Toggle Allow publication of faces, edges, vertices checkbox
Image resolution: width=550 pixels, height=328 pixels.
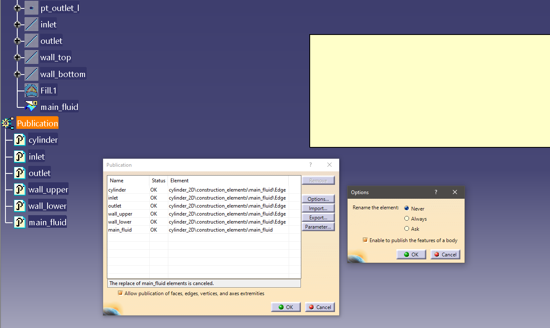(x=120, y=293)
